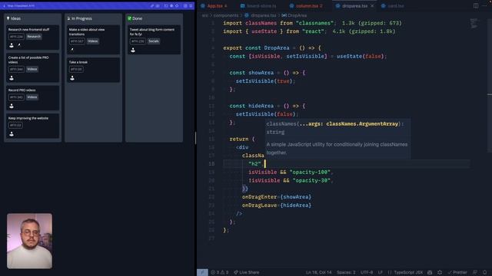This screenshot has width=492, height=276.
Task: Click the browser menu icon at toolbar end
Action: [x=191, y=5]
